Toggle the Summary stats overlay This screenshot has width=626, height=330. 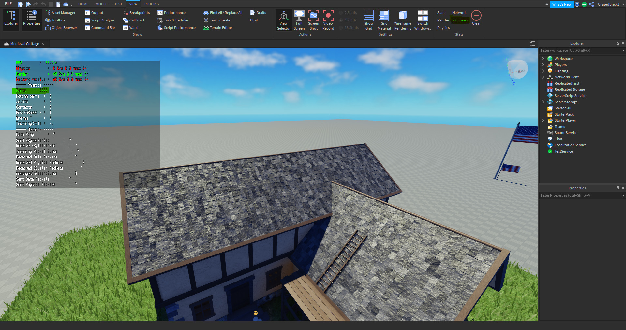point(460,20)
